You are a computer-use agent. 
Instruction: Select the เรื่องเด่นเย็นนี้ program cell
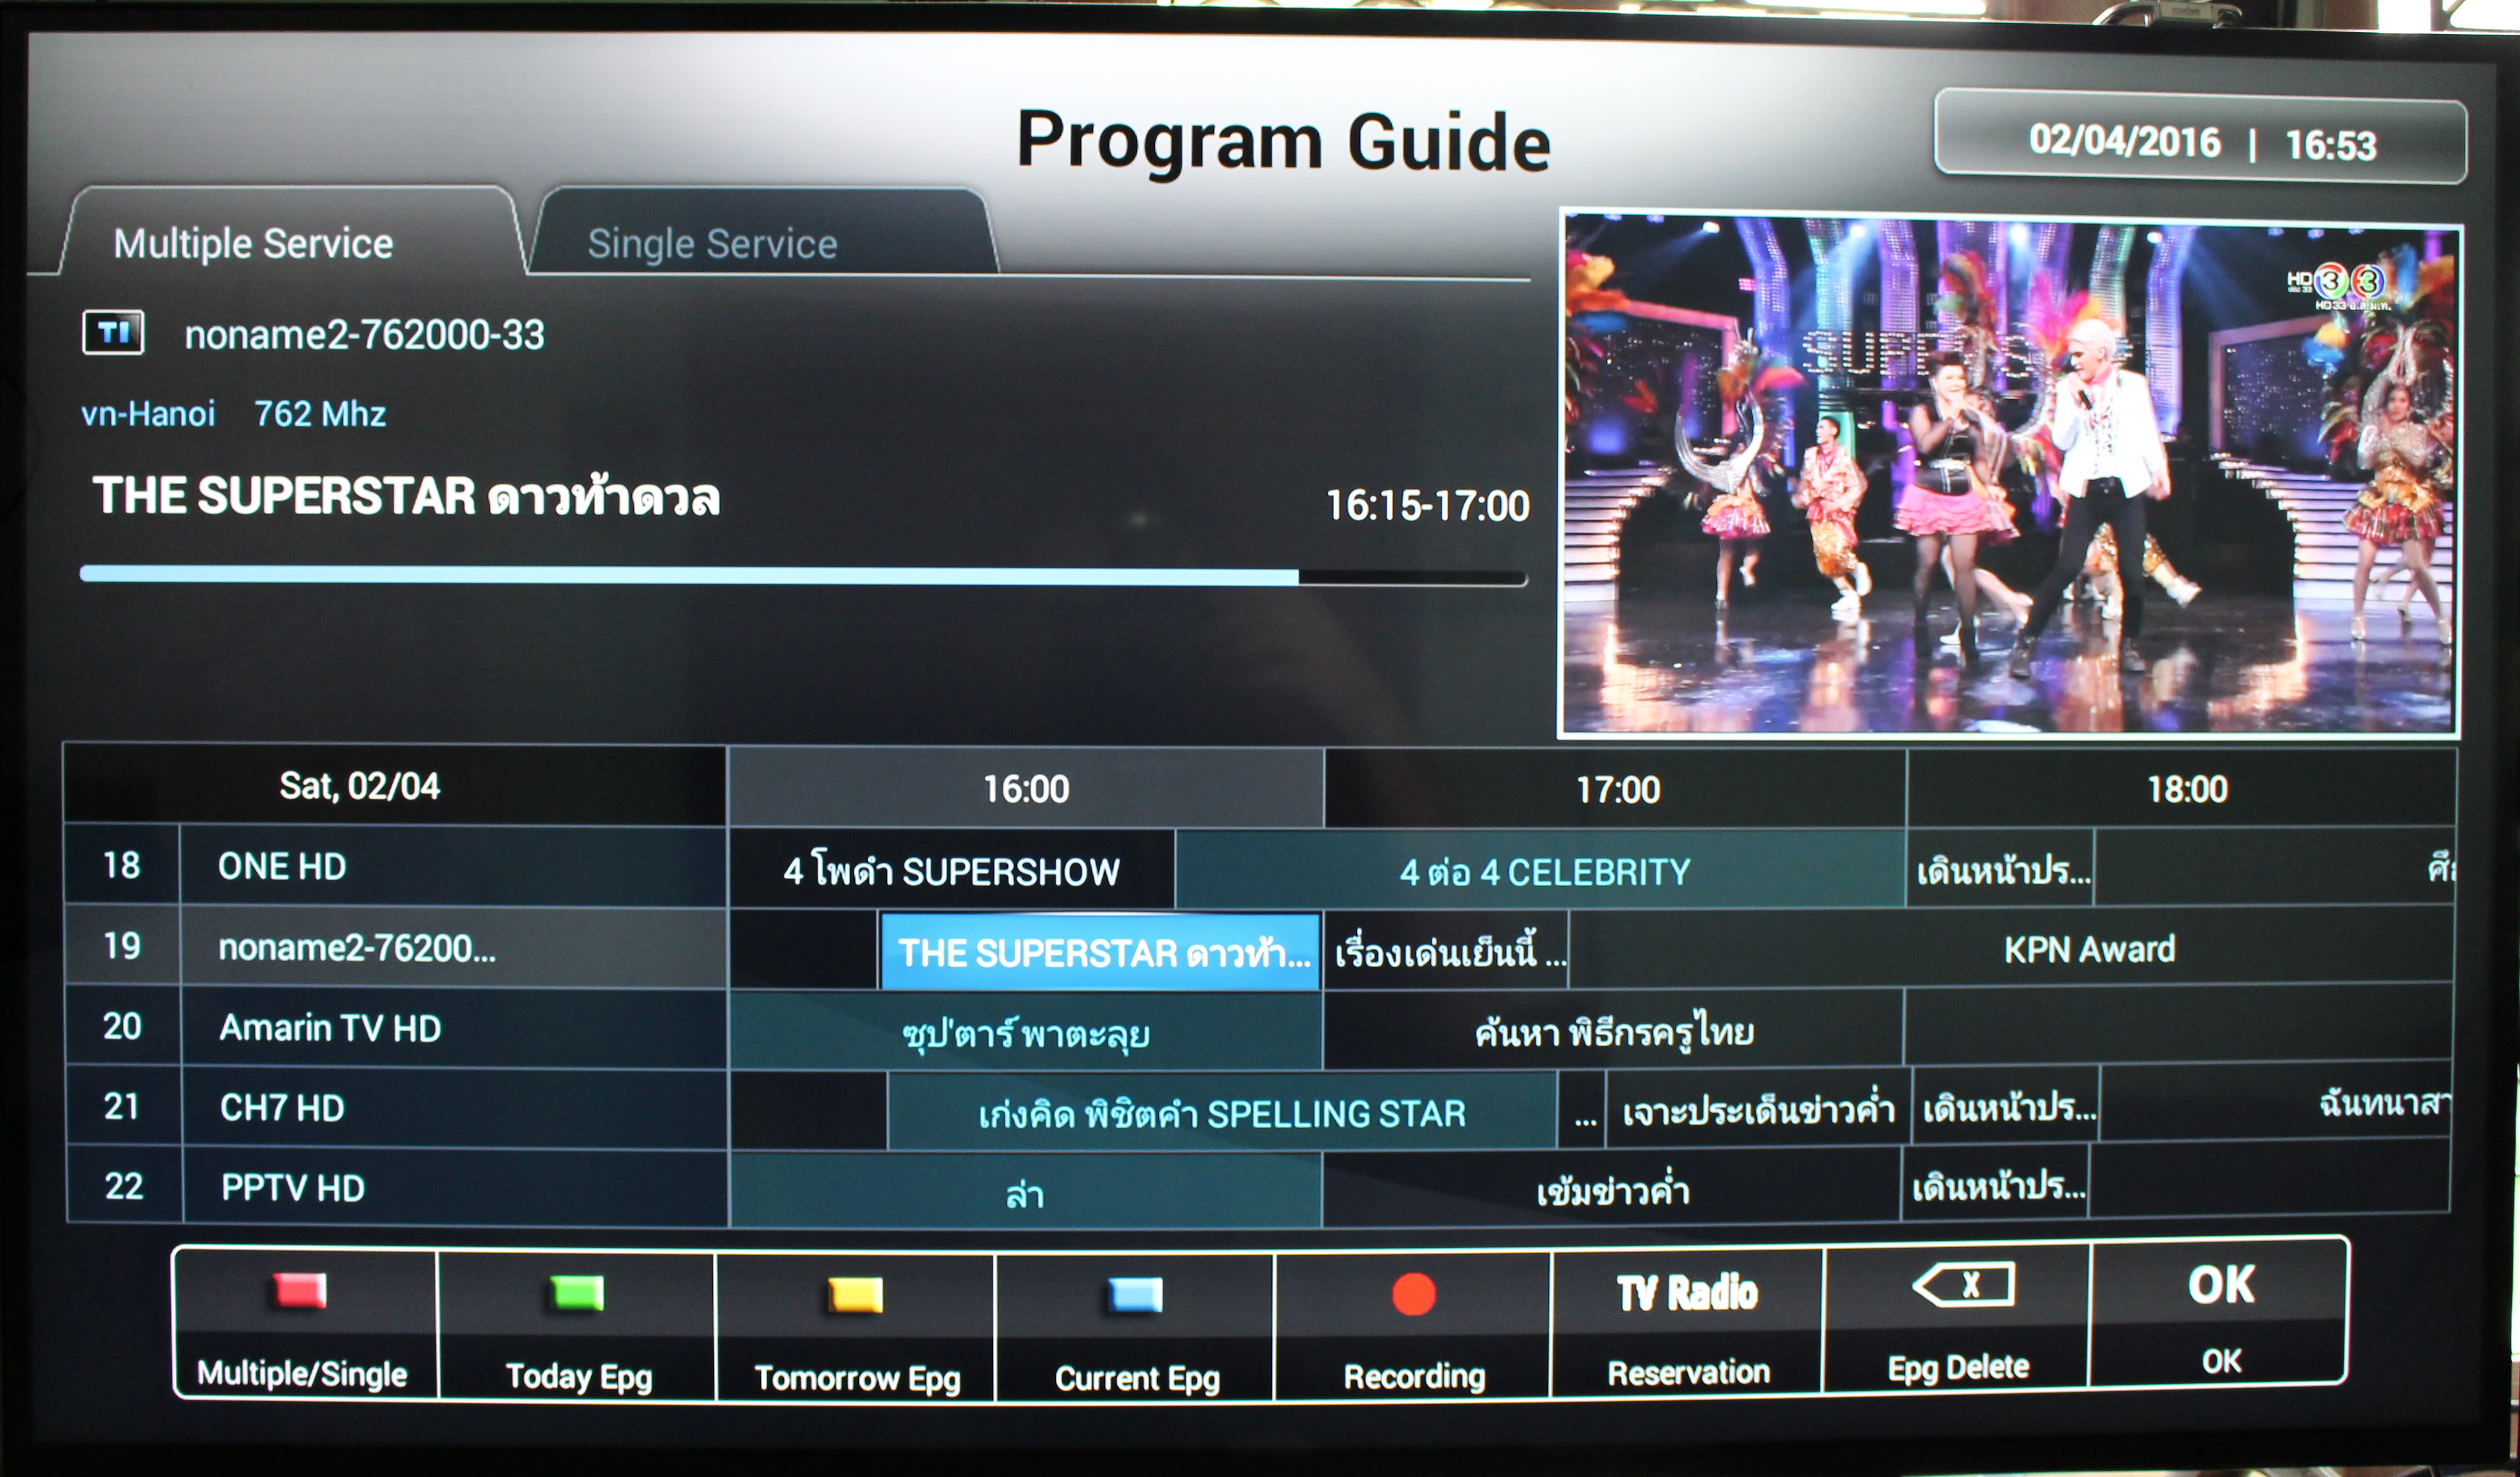point(1447,951)
